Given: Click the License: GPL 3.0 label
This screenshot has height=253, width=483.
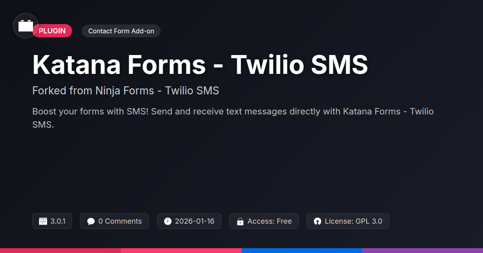Looking at the screenshot, I should 353,221.
